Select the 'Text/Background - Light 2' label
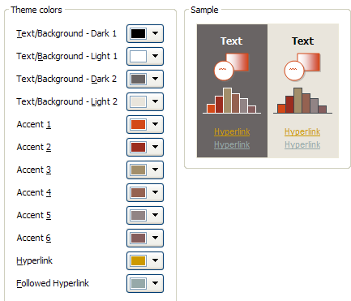This screenshot has width=351, height=301. click(x=66, y=101)
